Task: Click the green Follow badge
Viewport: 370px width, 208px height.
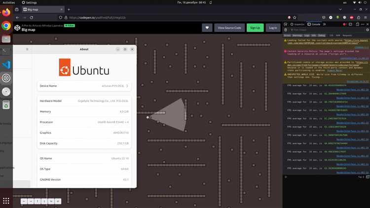Action: coord(70,26)
